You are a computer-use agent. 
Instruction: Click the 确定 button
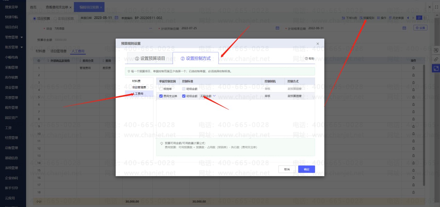(x=306, y=169)
